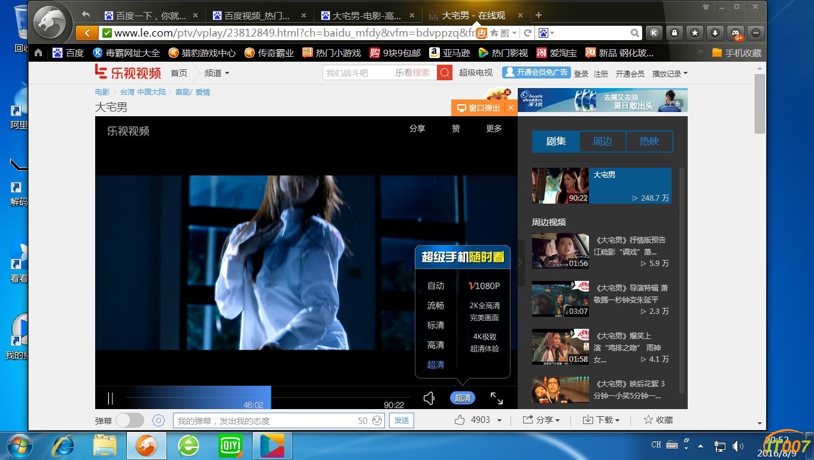Close the 窗口弹出 popup bar
The height and width of the screenshot is (460, 814).
click(x=511, y=108)
